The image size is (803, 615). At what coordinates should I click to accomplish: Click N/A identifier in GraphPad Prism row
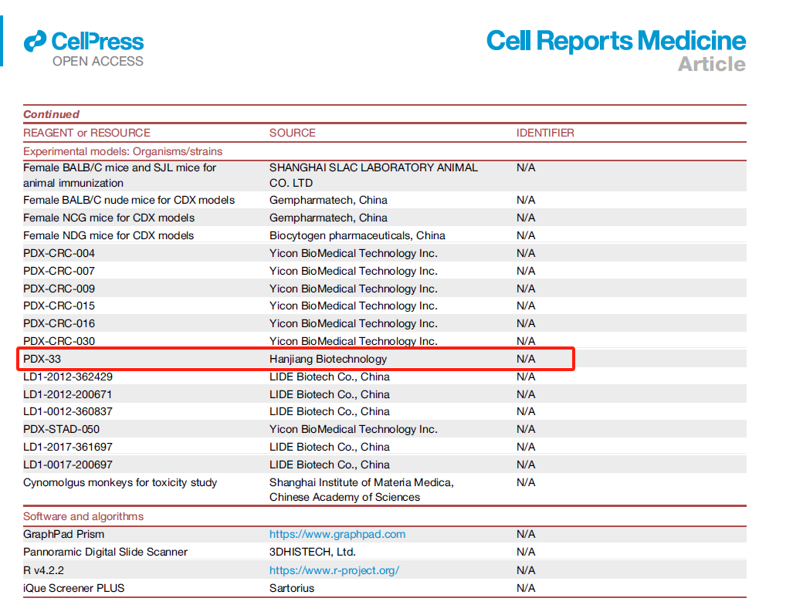pyautogui.click(x=526, y=534)
